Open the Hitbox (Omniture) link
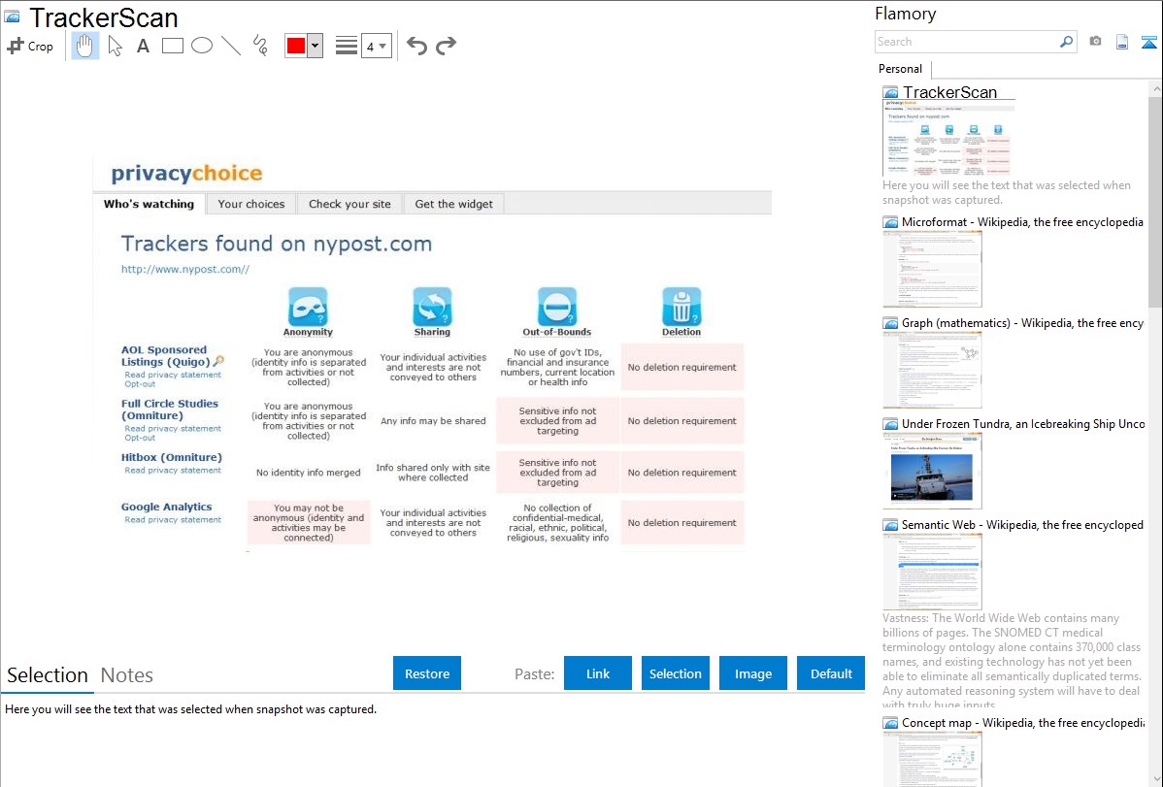 point(171,458)
